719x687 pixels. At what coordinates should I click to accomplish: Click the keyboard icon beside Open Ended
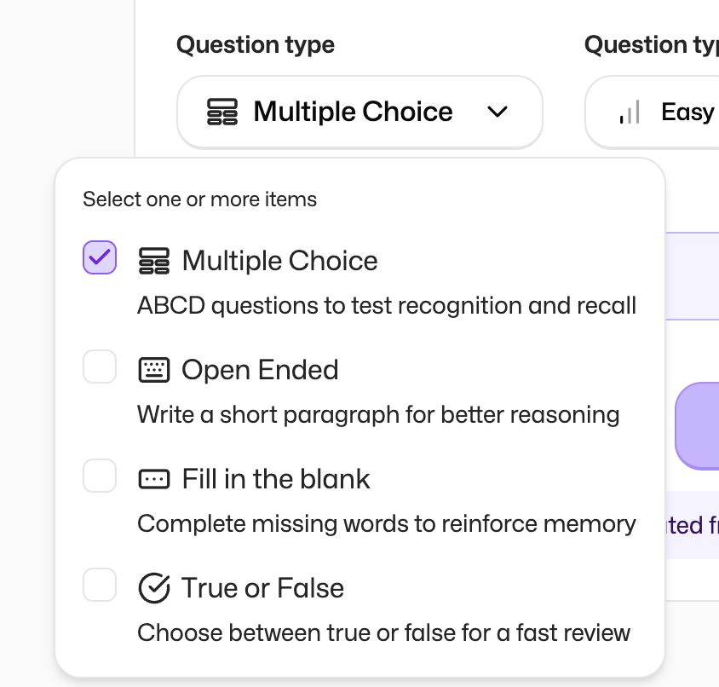(x=154, y=370)
